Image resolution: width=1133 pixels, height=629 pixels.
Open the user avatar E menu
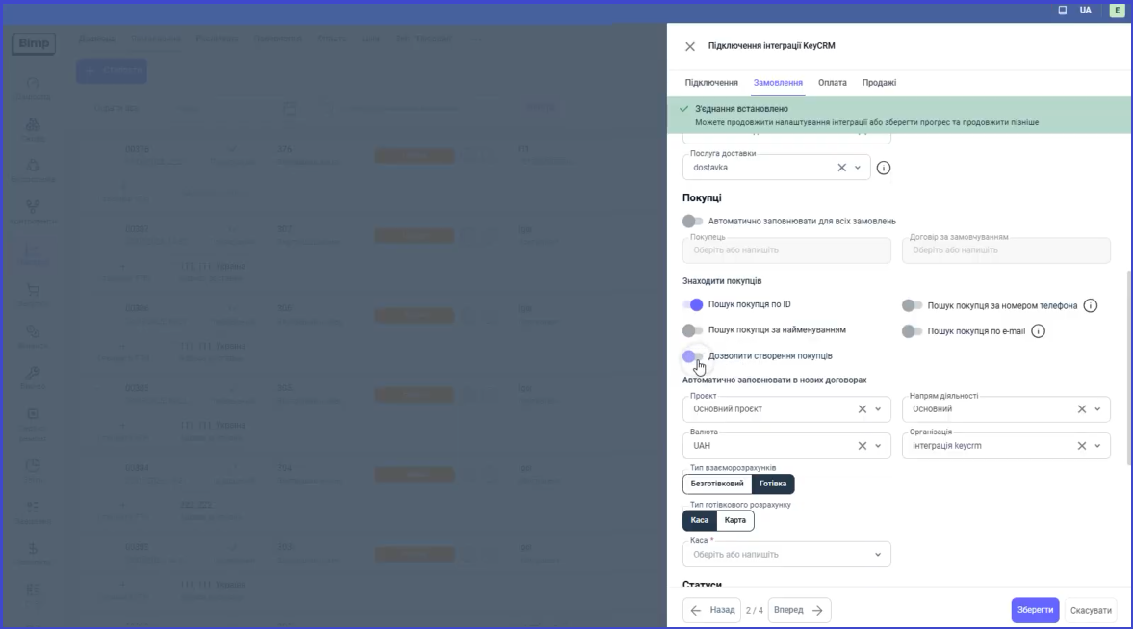(1117, 11)
